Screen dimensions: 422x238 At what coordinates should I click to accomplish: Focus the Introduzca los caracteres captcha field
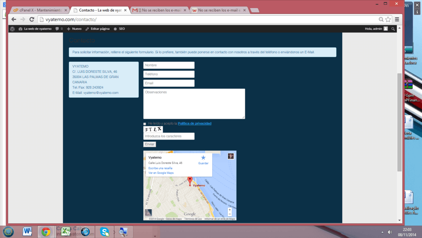point(169,136)
